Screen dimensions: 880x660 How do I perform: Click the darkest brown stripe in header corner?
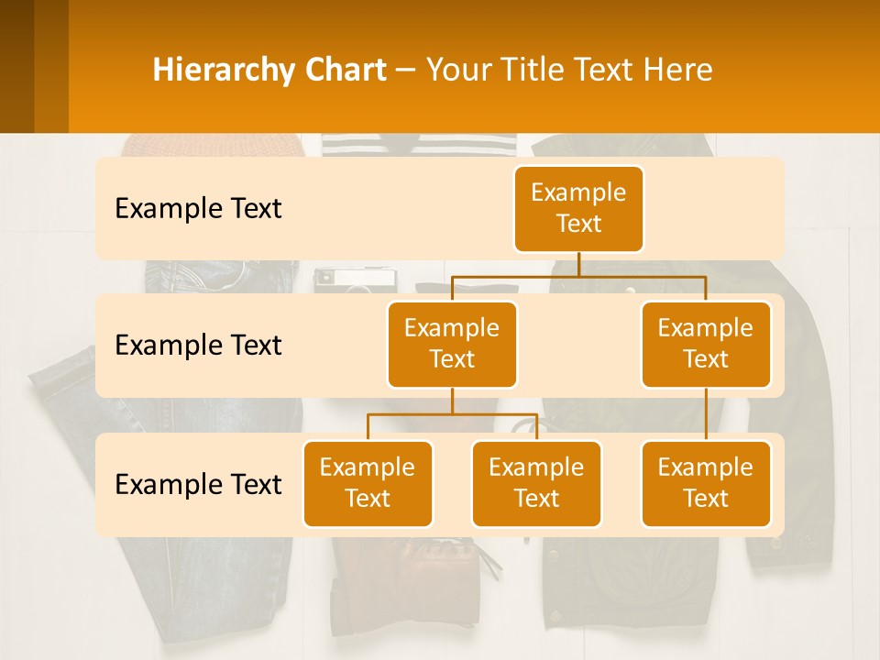point(16,66)
